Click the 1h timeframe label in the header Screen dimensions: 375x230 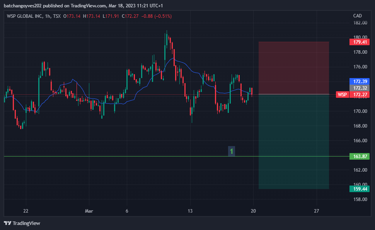coord(48,16)
